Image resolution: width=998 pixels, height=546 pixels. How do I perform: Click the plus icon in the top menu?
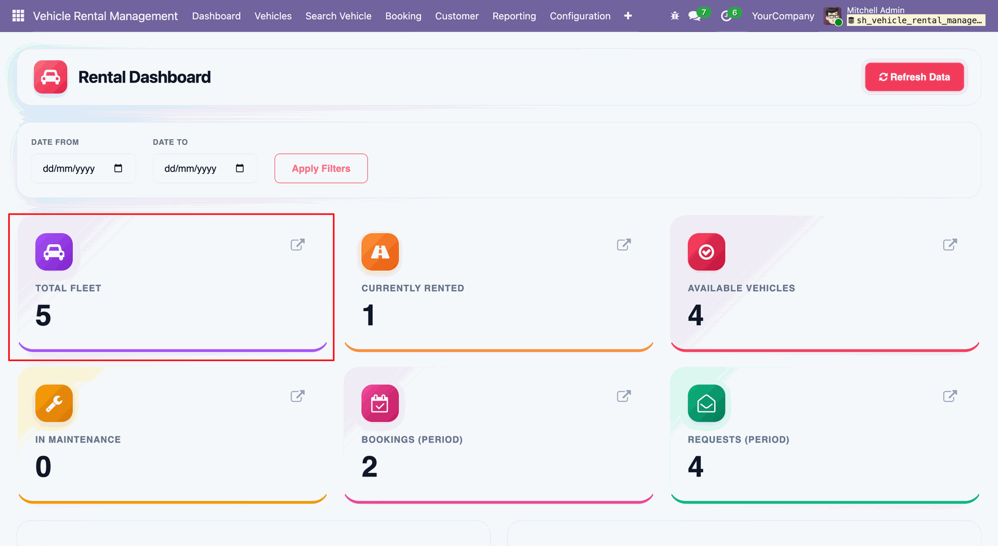628,16
